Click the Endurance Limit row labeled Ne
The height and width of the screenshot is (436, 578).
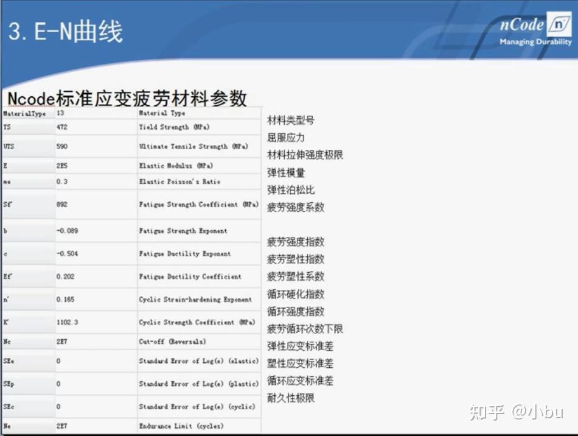[9, 426]
